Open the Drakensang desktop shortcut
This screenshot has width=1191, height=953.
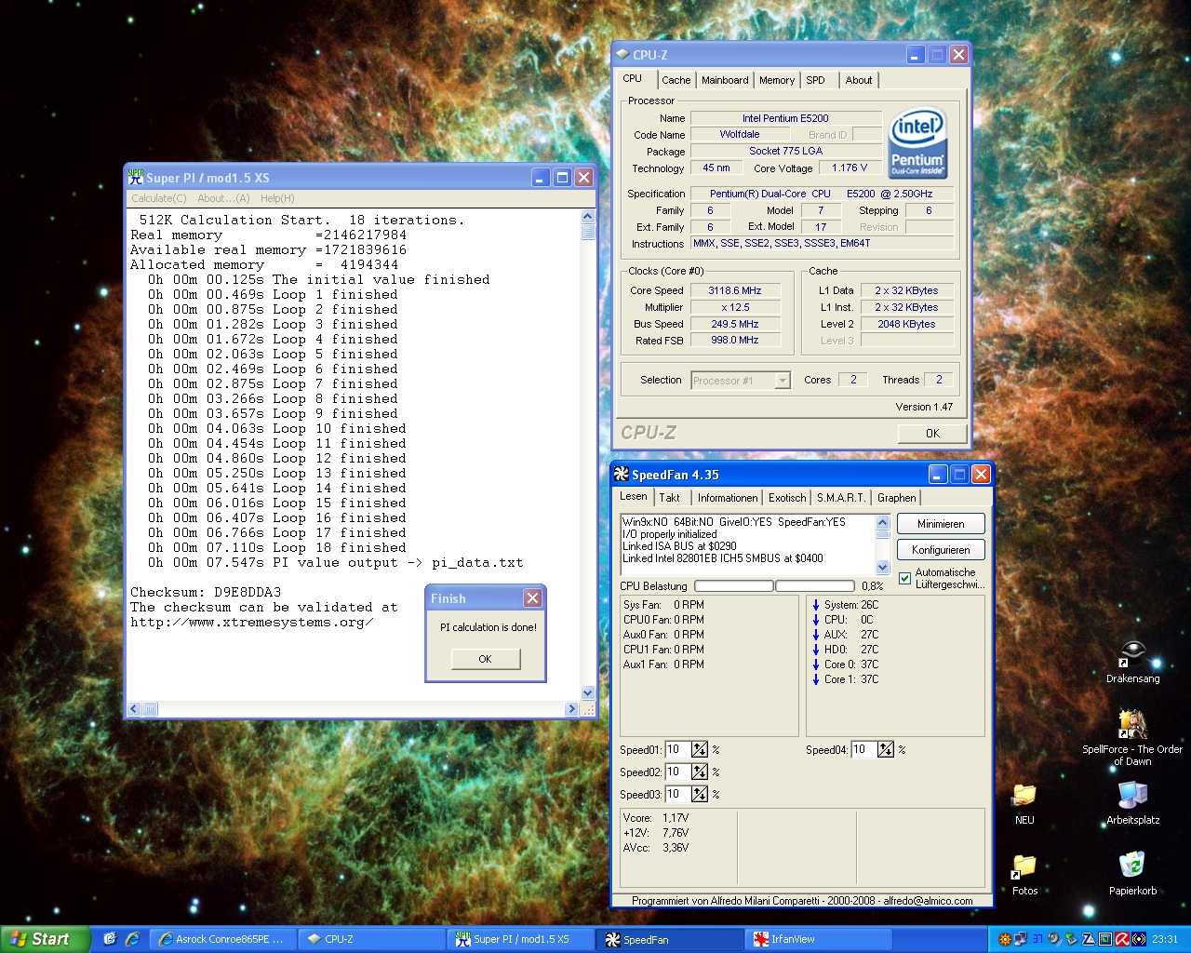[1132, 662]
